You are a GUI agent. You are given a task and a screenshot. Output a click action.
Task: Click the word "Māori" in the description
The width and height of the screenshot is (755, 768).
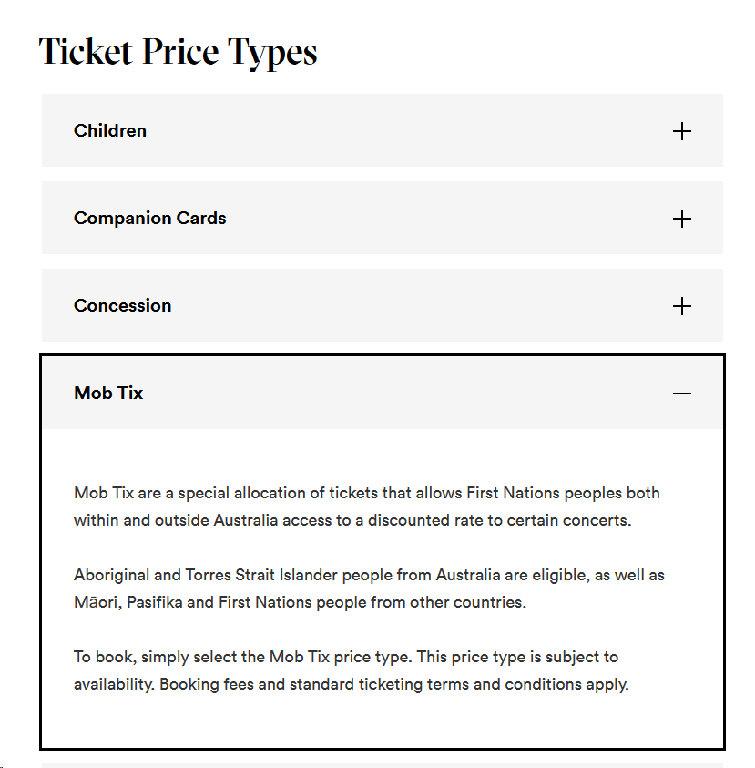tap(97, 603)
